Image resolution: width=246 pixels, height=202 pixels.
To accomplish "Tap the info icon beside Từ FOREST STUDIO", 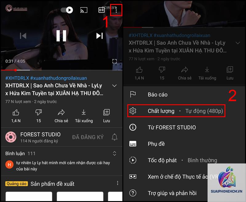I will tap(133, 127).
